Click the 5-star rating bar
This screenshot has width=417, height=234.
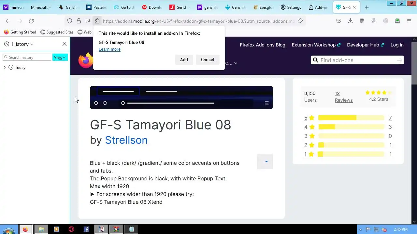point(351,118)
